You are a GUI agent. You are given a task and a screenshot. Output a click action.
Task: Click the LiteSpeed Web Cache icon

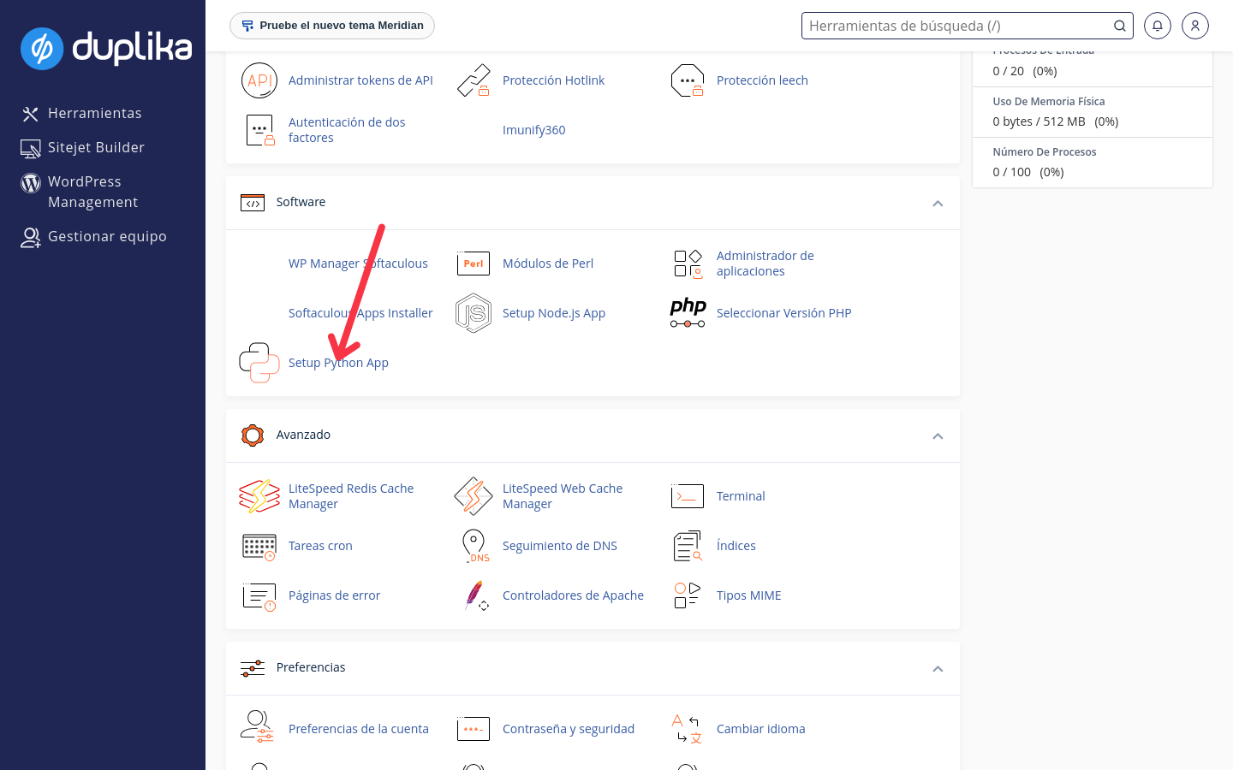[x=474, y=496]
